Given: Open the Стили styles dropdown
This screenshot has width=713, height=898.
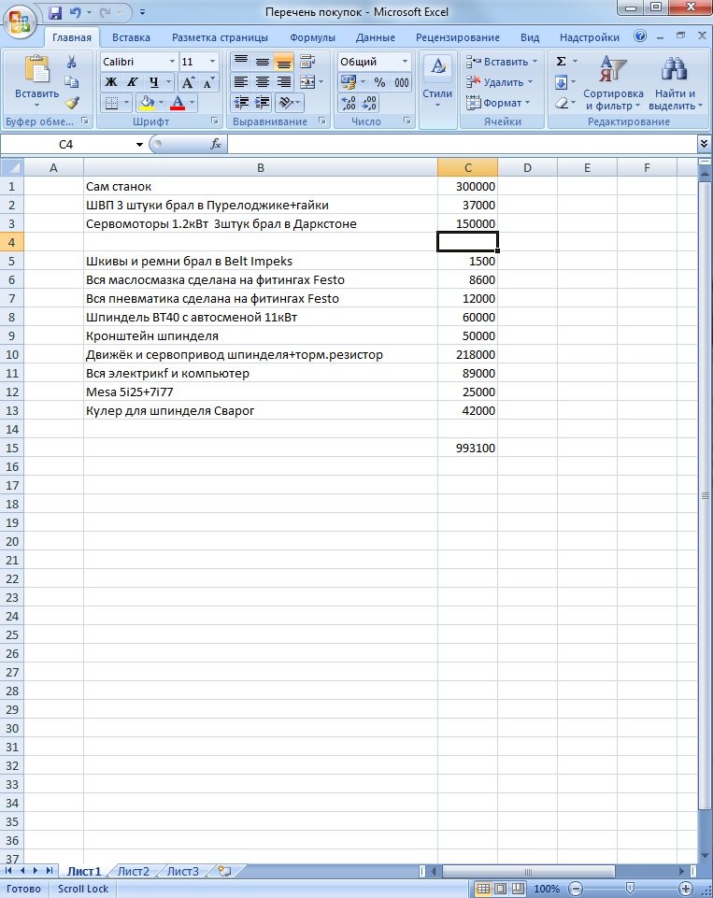Looking at the screenshot, I should (437, 83).
